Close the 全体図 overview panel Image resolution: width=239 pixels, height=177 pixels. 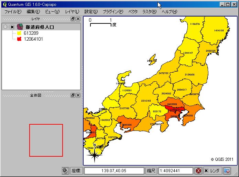click(x=78, y=95)
